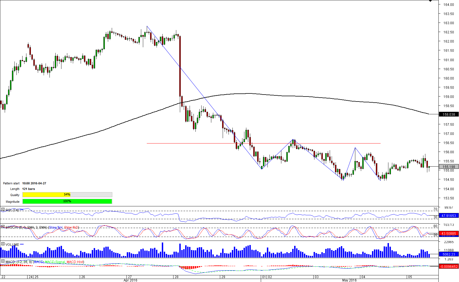Click the date 29 on time axis
The image size is (459, 282).
coord(223,277)
